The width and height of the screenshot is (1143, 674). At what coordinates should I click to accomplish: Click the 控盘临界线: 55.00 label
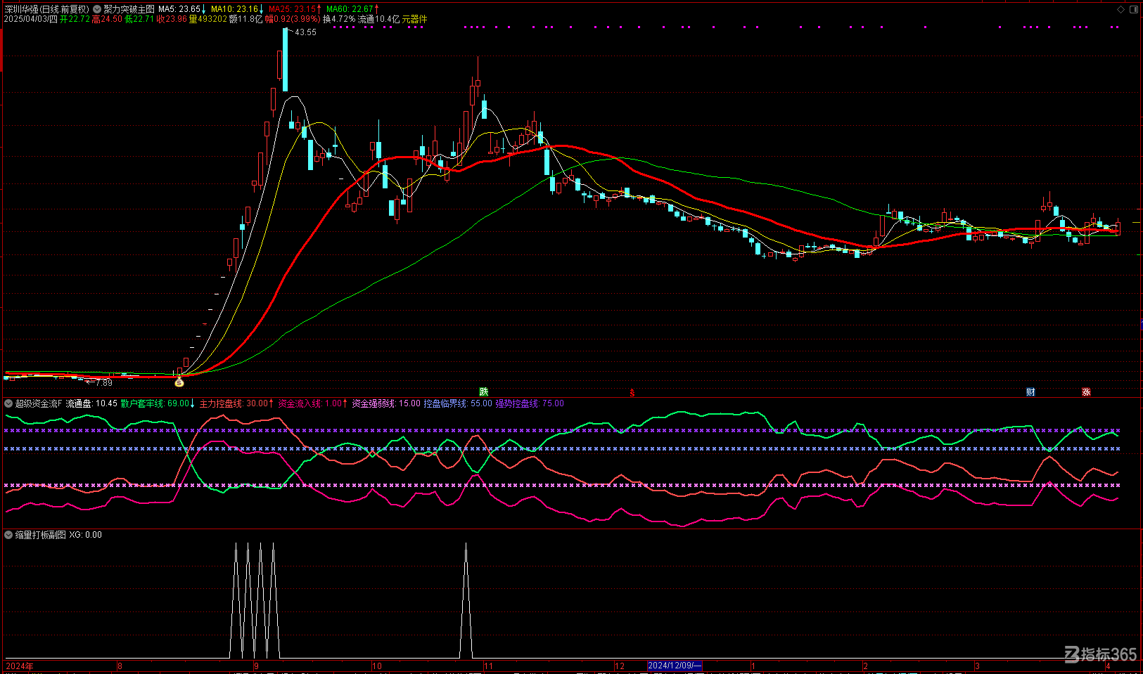pyautogui.click(x=458, y=403)
